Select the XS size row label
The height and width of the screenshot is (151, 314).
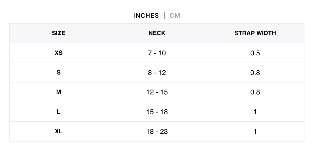pyautogui.click(x=59, y=53)
